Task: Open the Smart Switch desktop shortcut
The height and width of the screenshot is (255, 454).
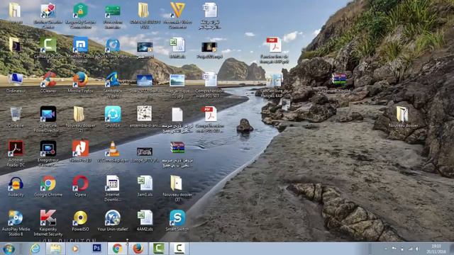Action: [x=177, y=217]
